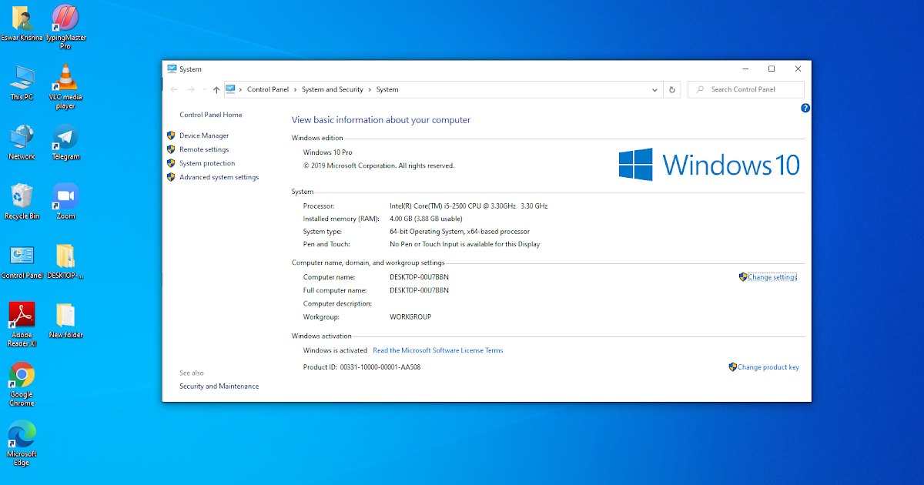Click Change product key link
The image size is (924, 485).
tap(768, 367)
